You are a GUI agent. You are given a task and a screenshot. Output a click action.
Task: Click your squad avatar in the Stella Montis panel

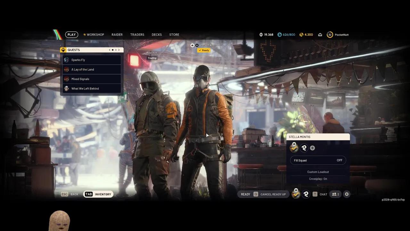coord(294,148)
